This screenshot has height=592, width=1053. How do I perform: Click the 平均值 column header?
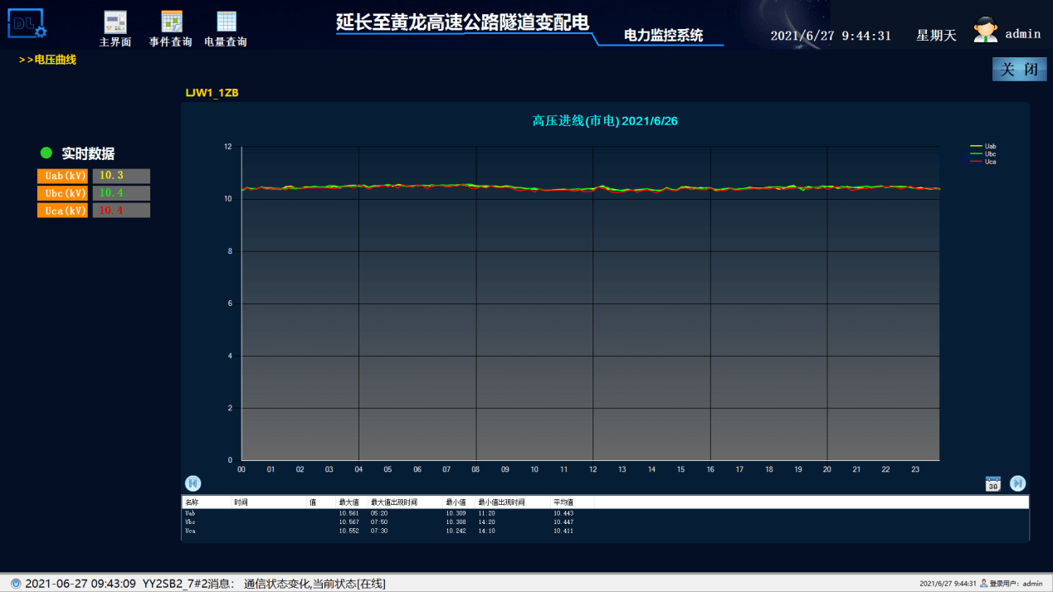(x=573, y=502)
